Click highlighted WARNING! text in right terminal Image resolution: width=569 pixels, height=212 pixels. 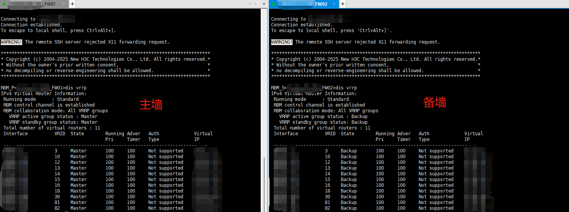pyautogui.click(x=281, y=42)
